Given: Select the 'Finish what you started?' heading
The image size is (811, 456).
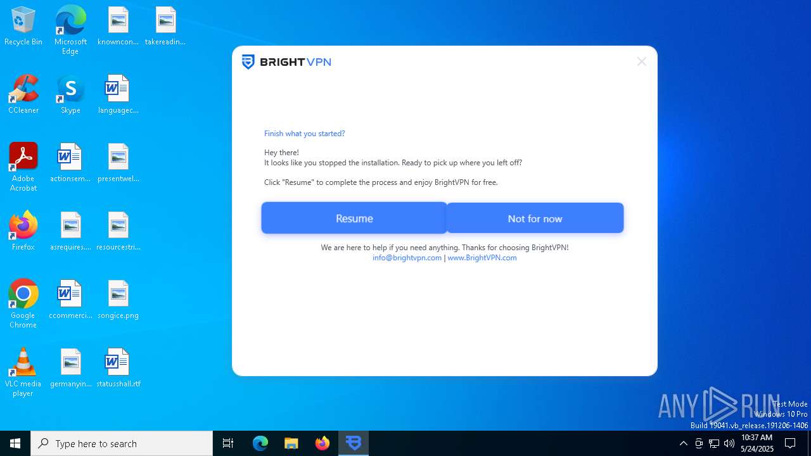Looking at the screenshot, I should tap(305, 134).
